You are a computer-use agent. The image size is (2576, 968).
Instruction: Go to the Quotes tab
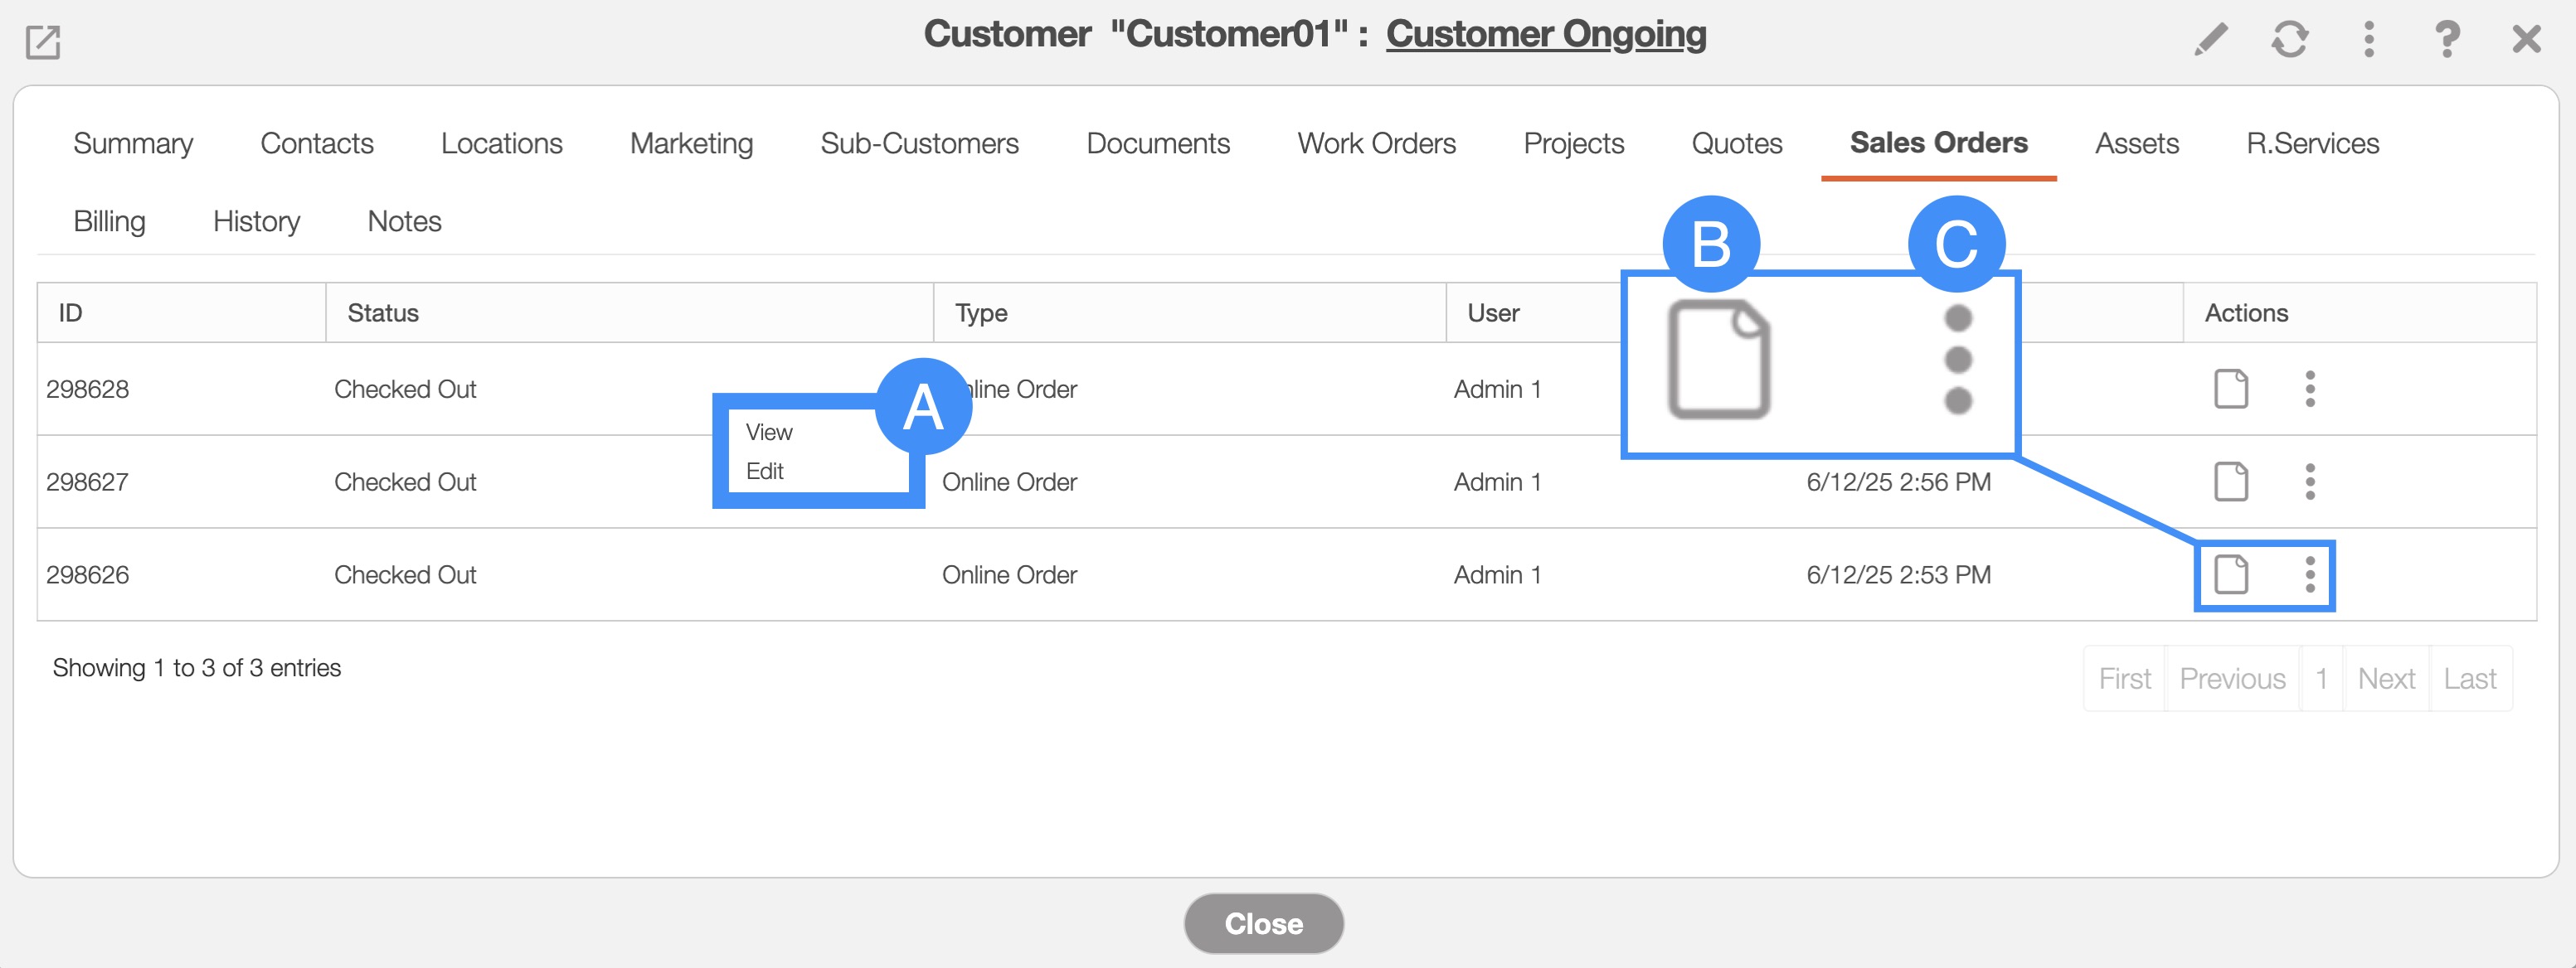1736,144
